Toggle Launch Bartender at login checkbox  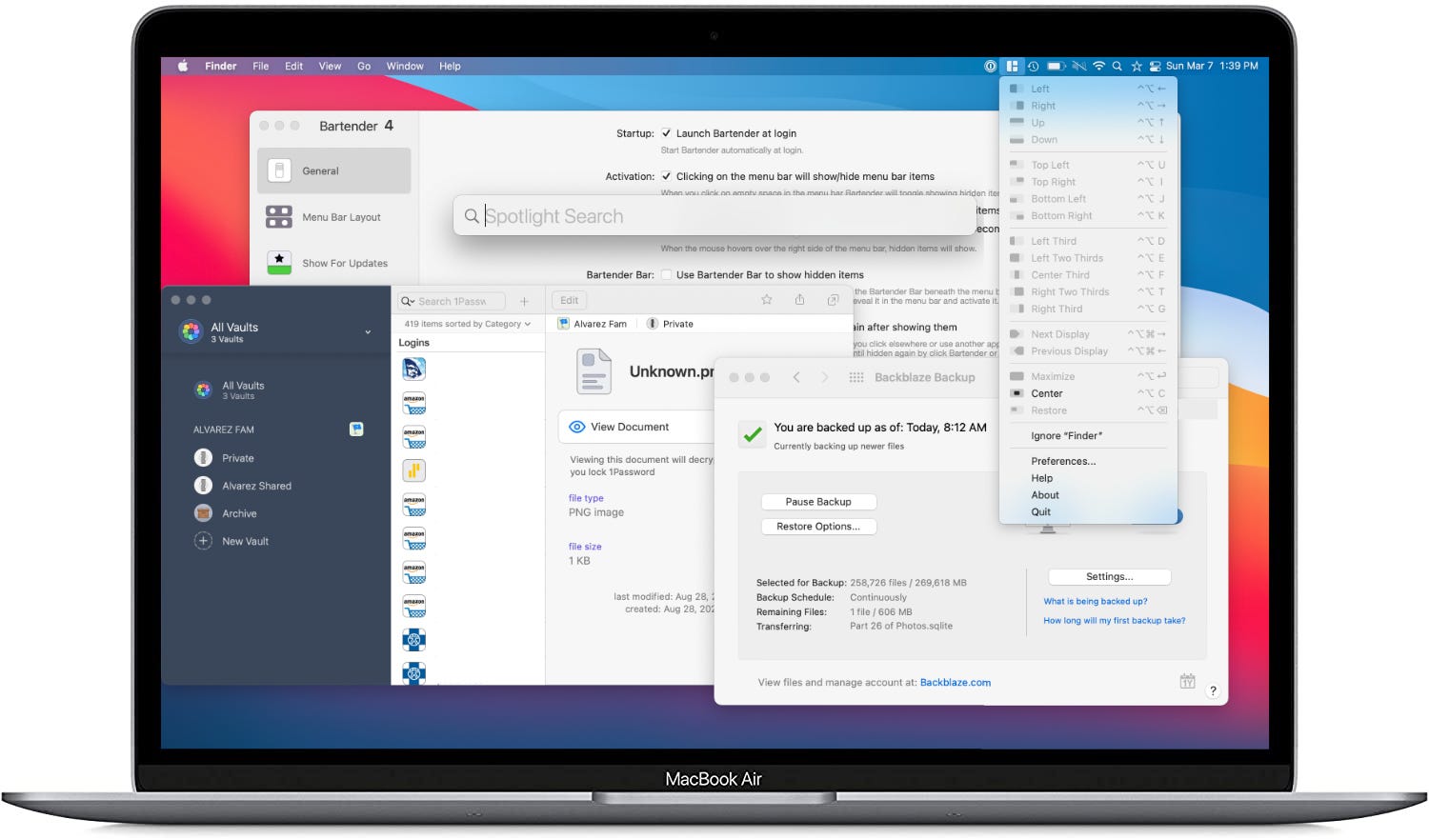[x=666, y=133]
